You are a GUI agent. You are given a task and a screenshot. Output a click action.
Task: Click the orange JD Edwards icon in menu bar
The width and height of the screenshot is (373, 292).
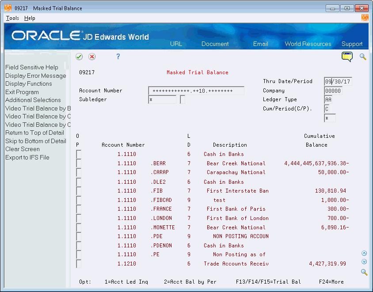[365, 18]
